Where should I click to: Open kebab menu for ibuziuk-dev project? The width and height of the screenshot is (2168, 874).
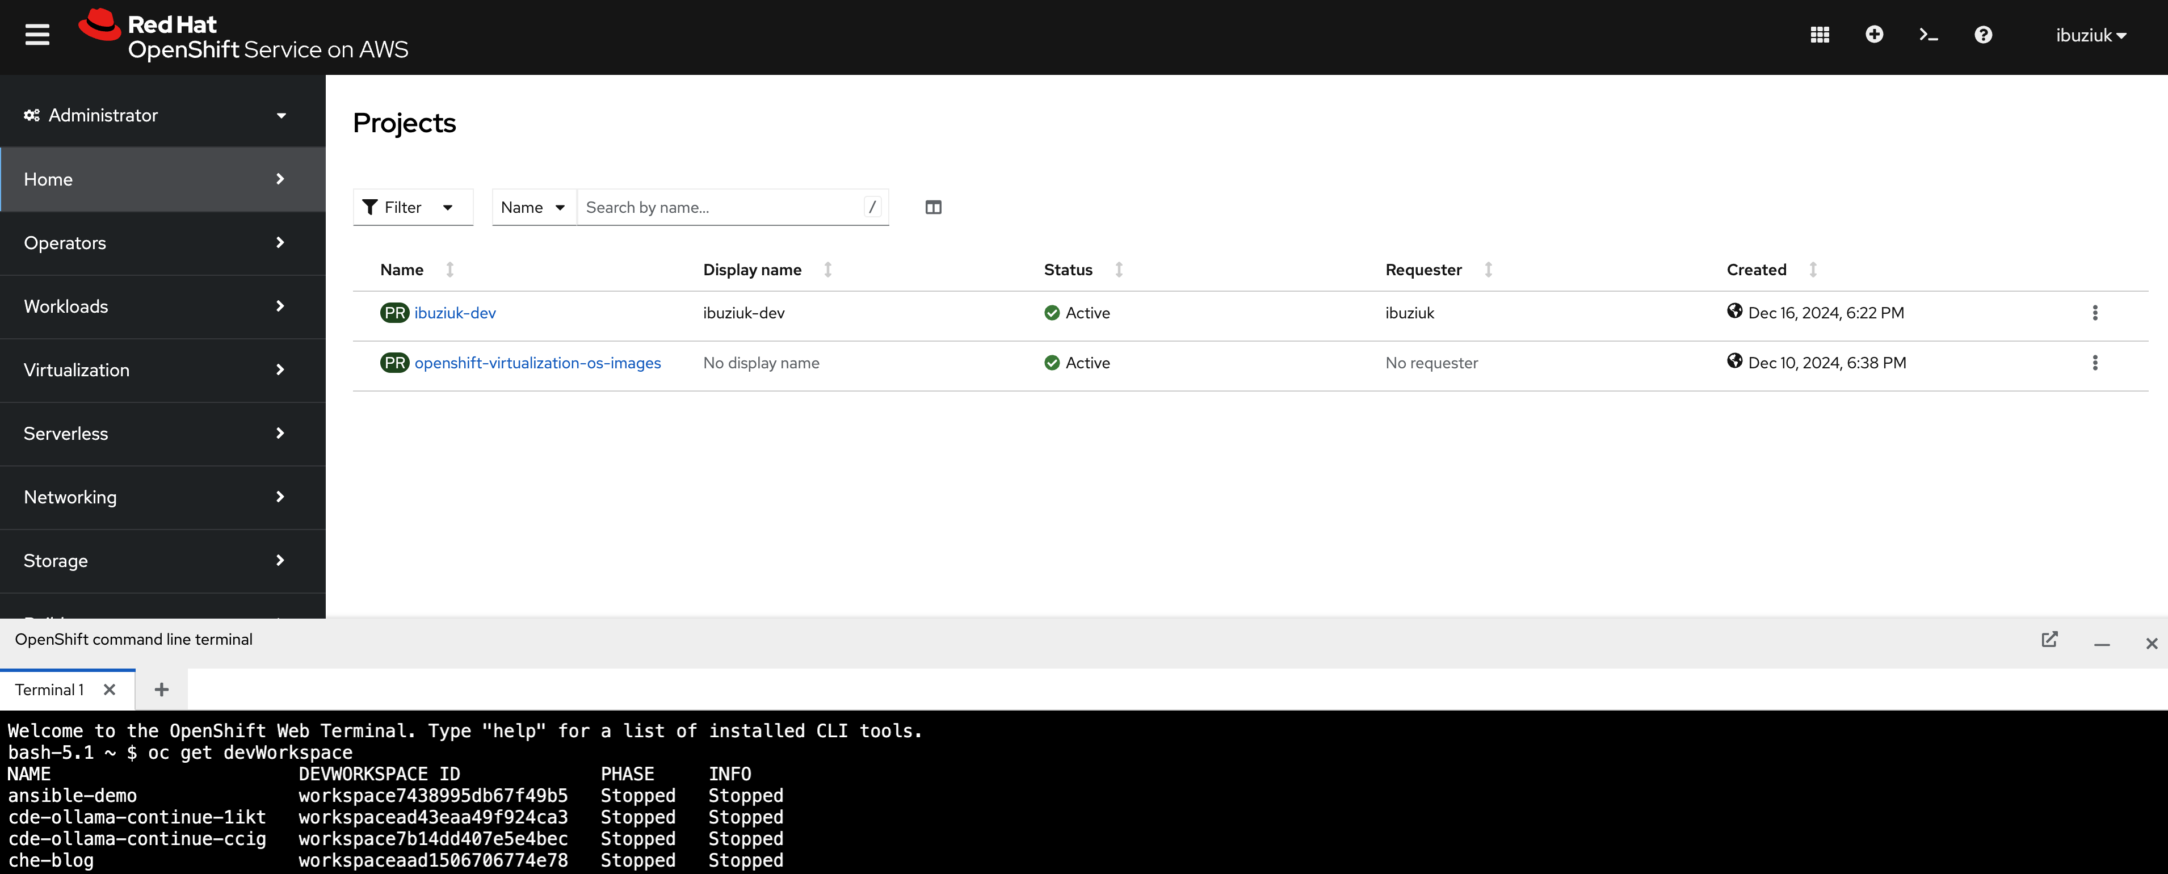click(x=2095, y=313)
